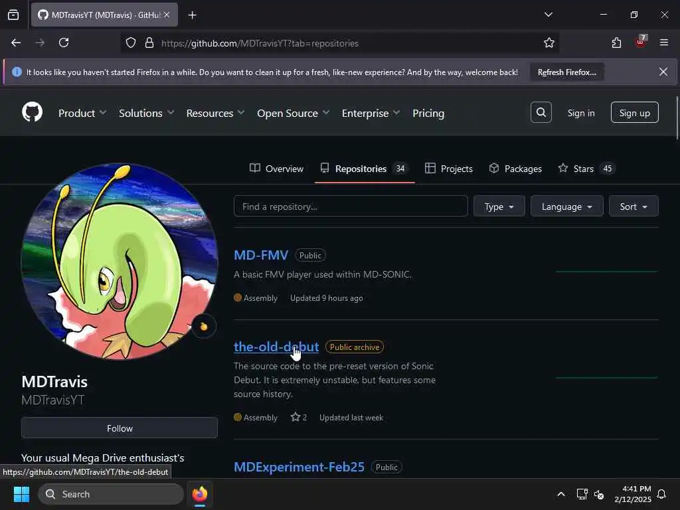This screenshot has width=680, height=510.
Task: Click the network status tray icon
Action: (582, 494)
